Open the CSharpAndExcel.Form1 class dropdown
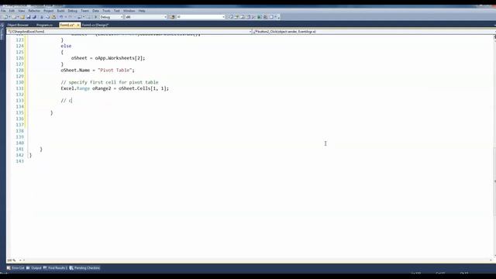The image size is (496, 279). (129, 32)
